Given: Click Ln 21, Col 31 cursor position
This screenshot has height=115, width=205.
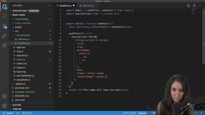Looking at the screenshot, I should pos(129,113).
